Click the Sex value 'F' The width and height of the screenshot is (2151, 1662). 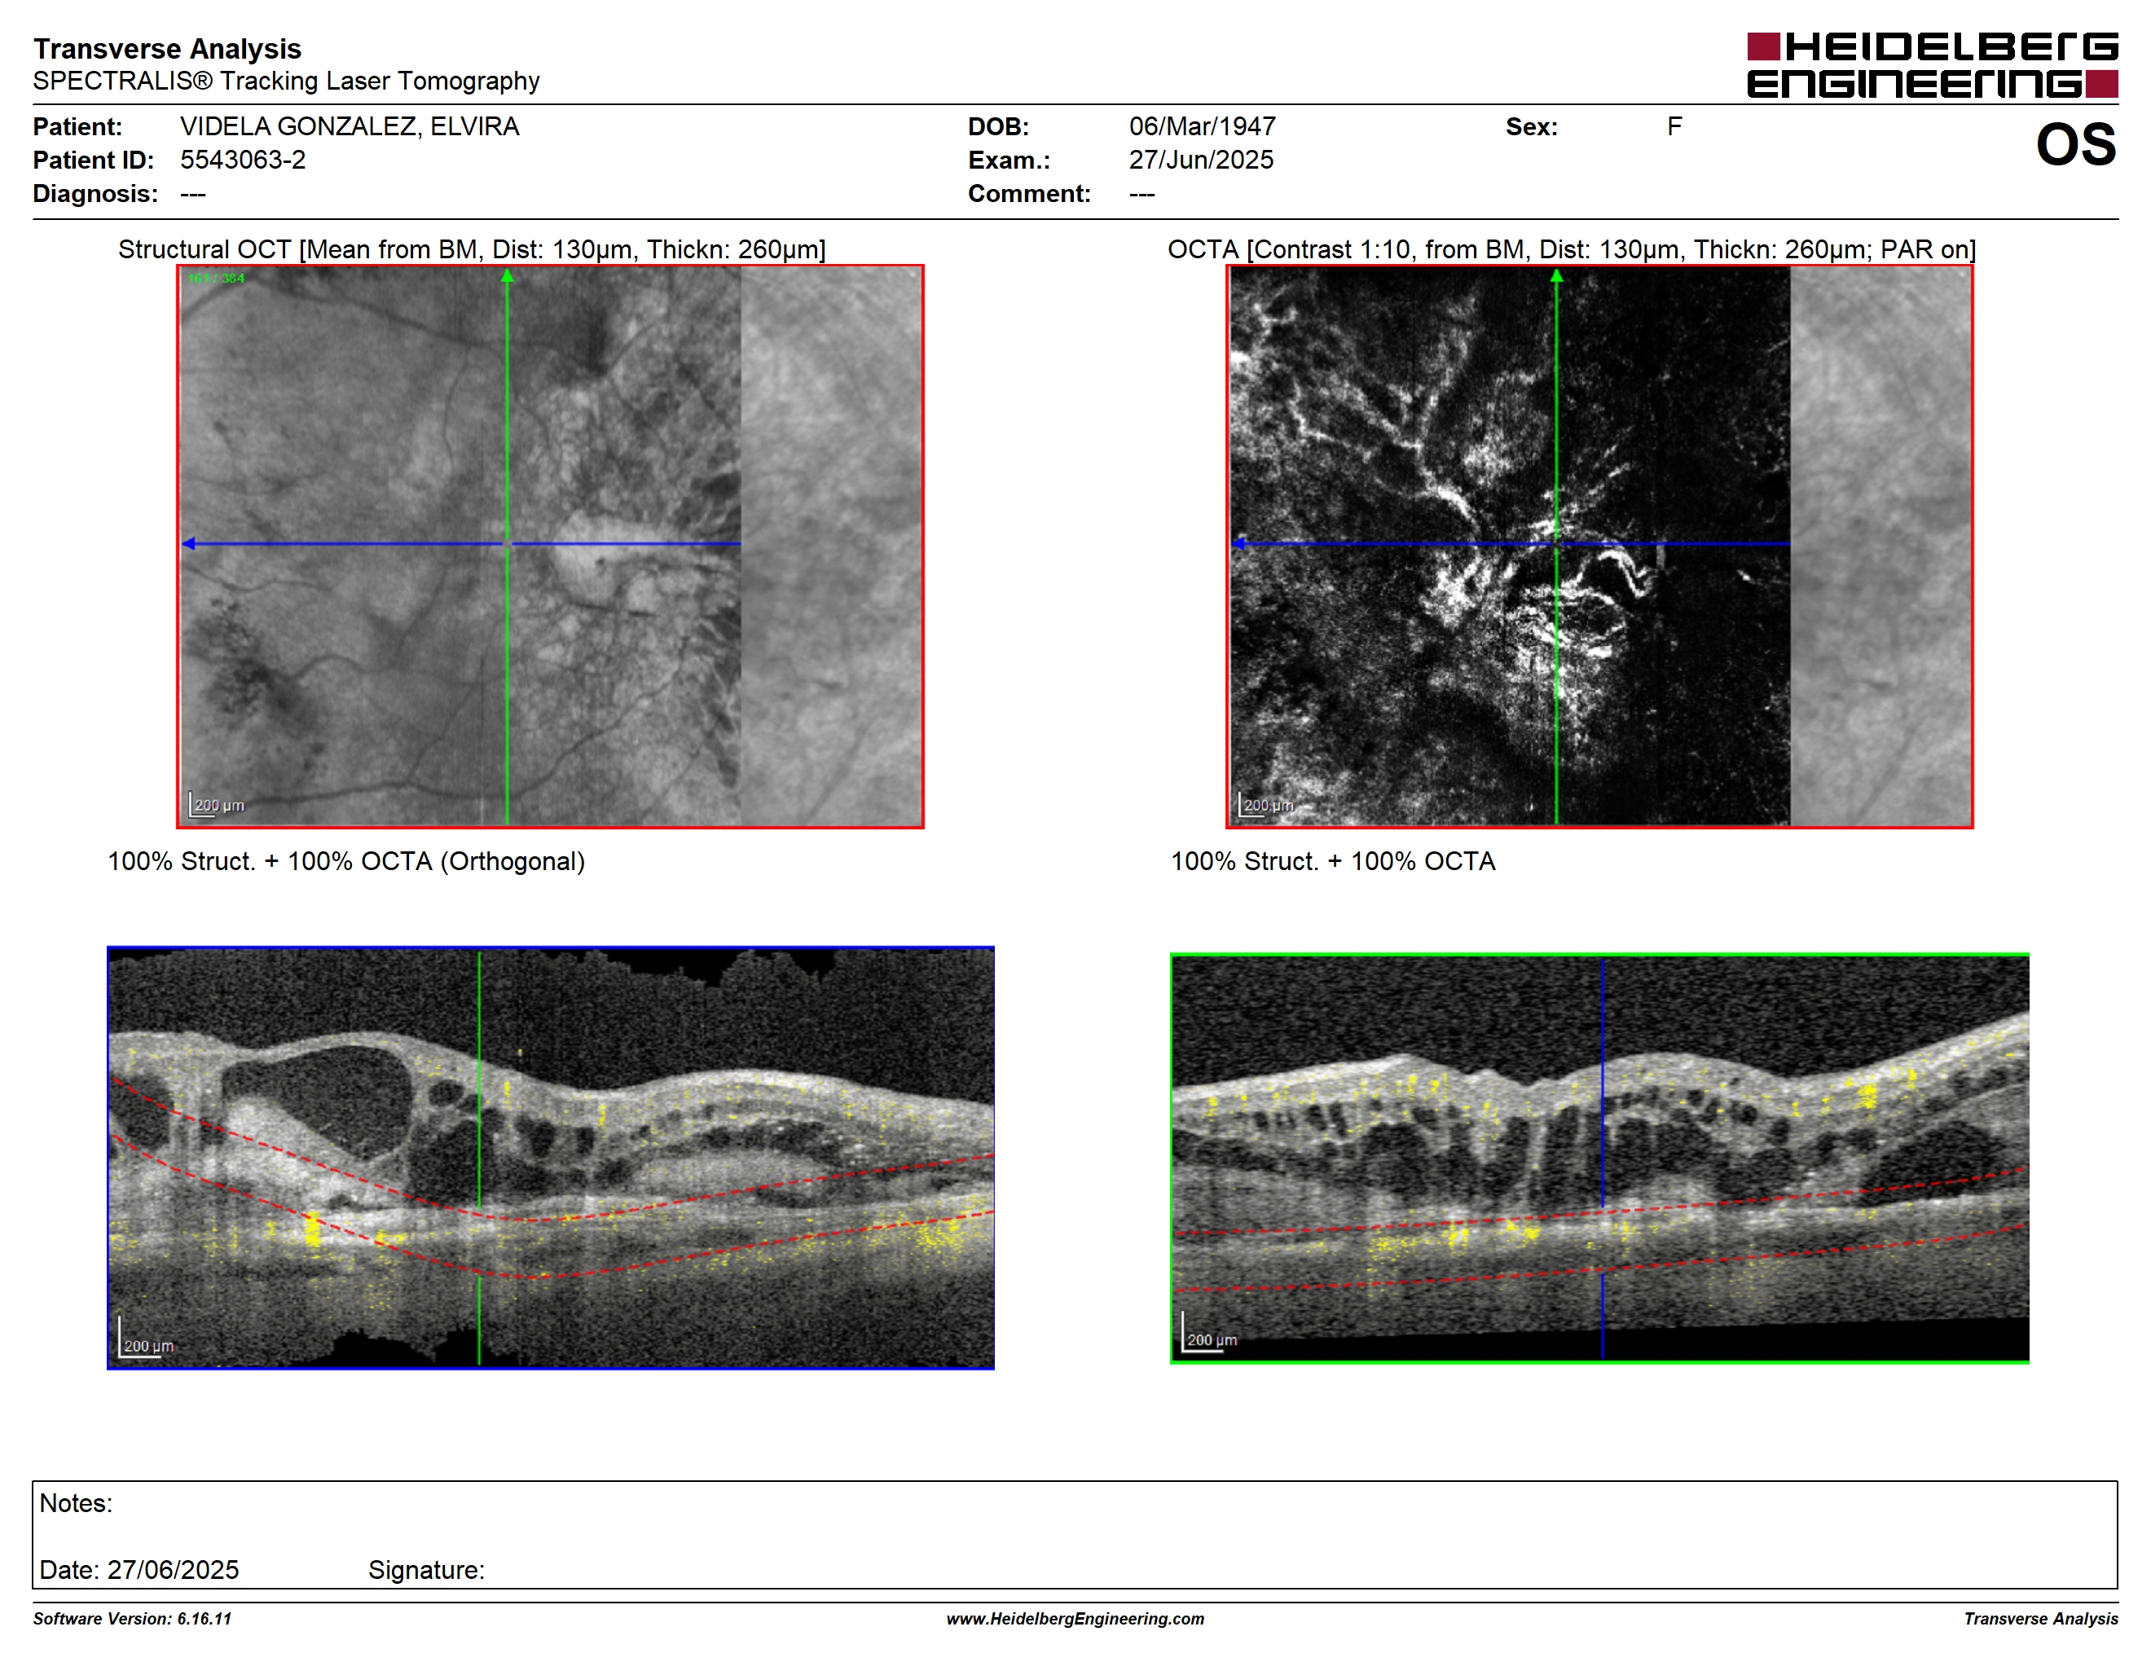pyautogui.click(x=1674, y=126)
